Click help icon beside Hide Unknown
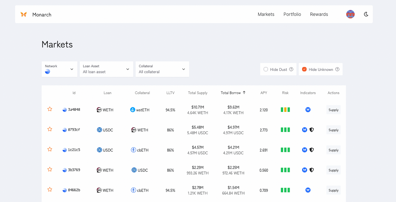This screenshot has width=396, height=202. [337, 69]
